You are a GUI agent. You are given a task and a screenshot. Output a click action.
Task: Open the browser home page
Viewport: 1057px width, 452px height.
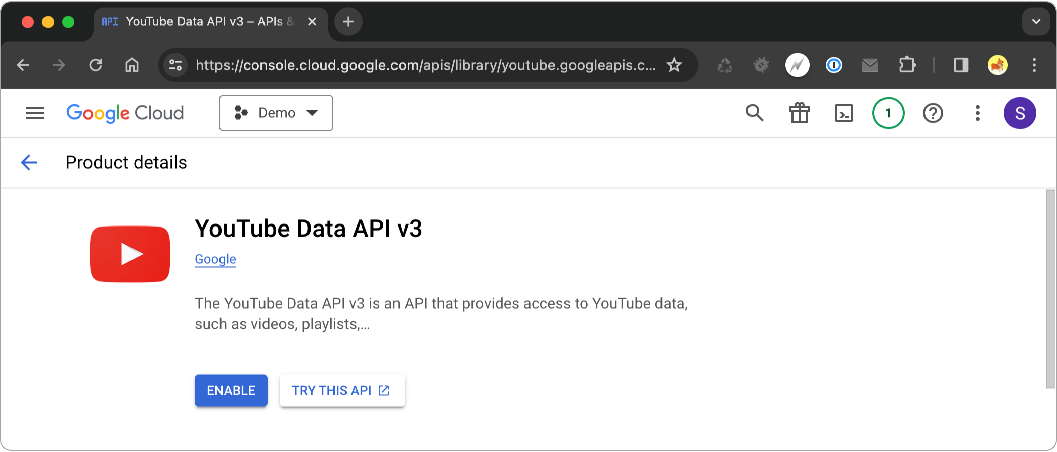[x=132, y=65]
